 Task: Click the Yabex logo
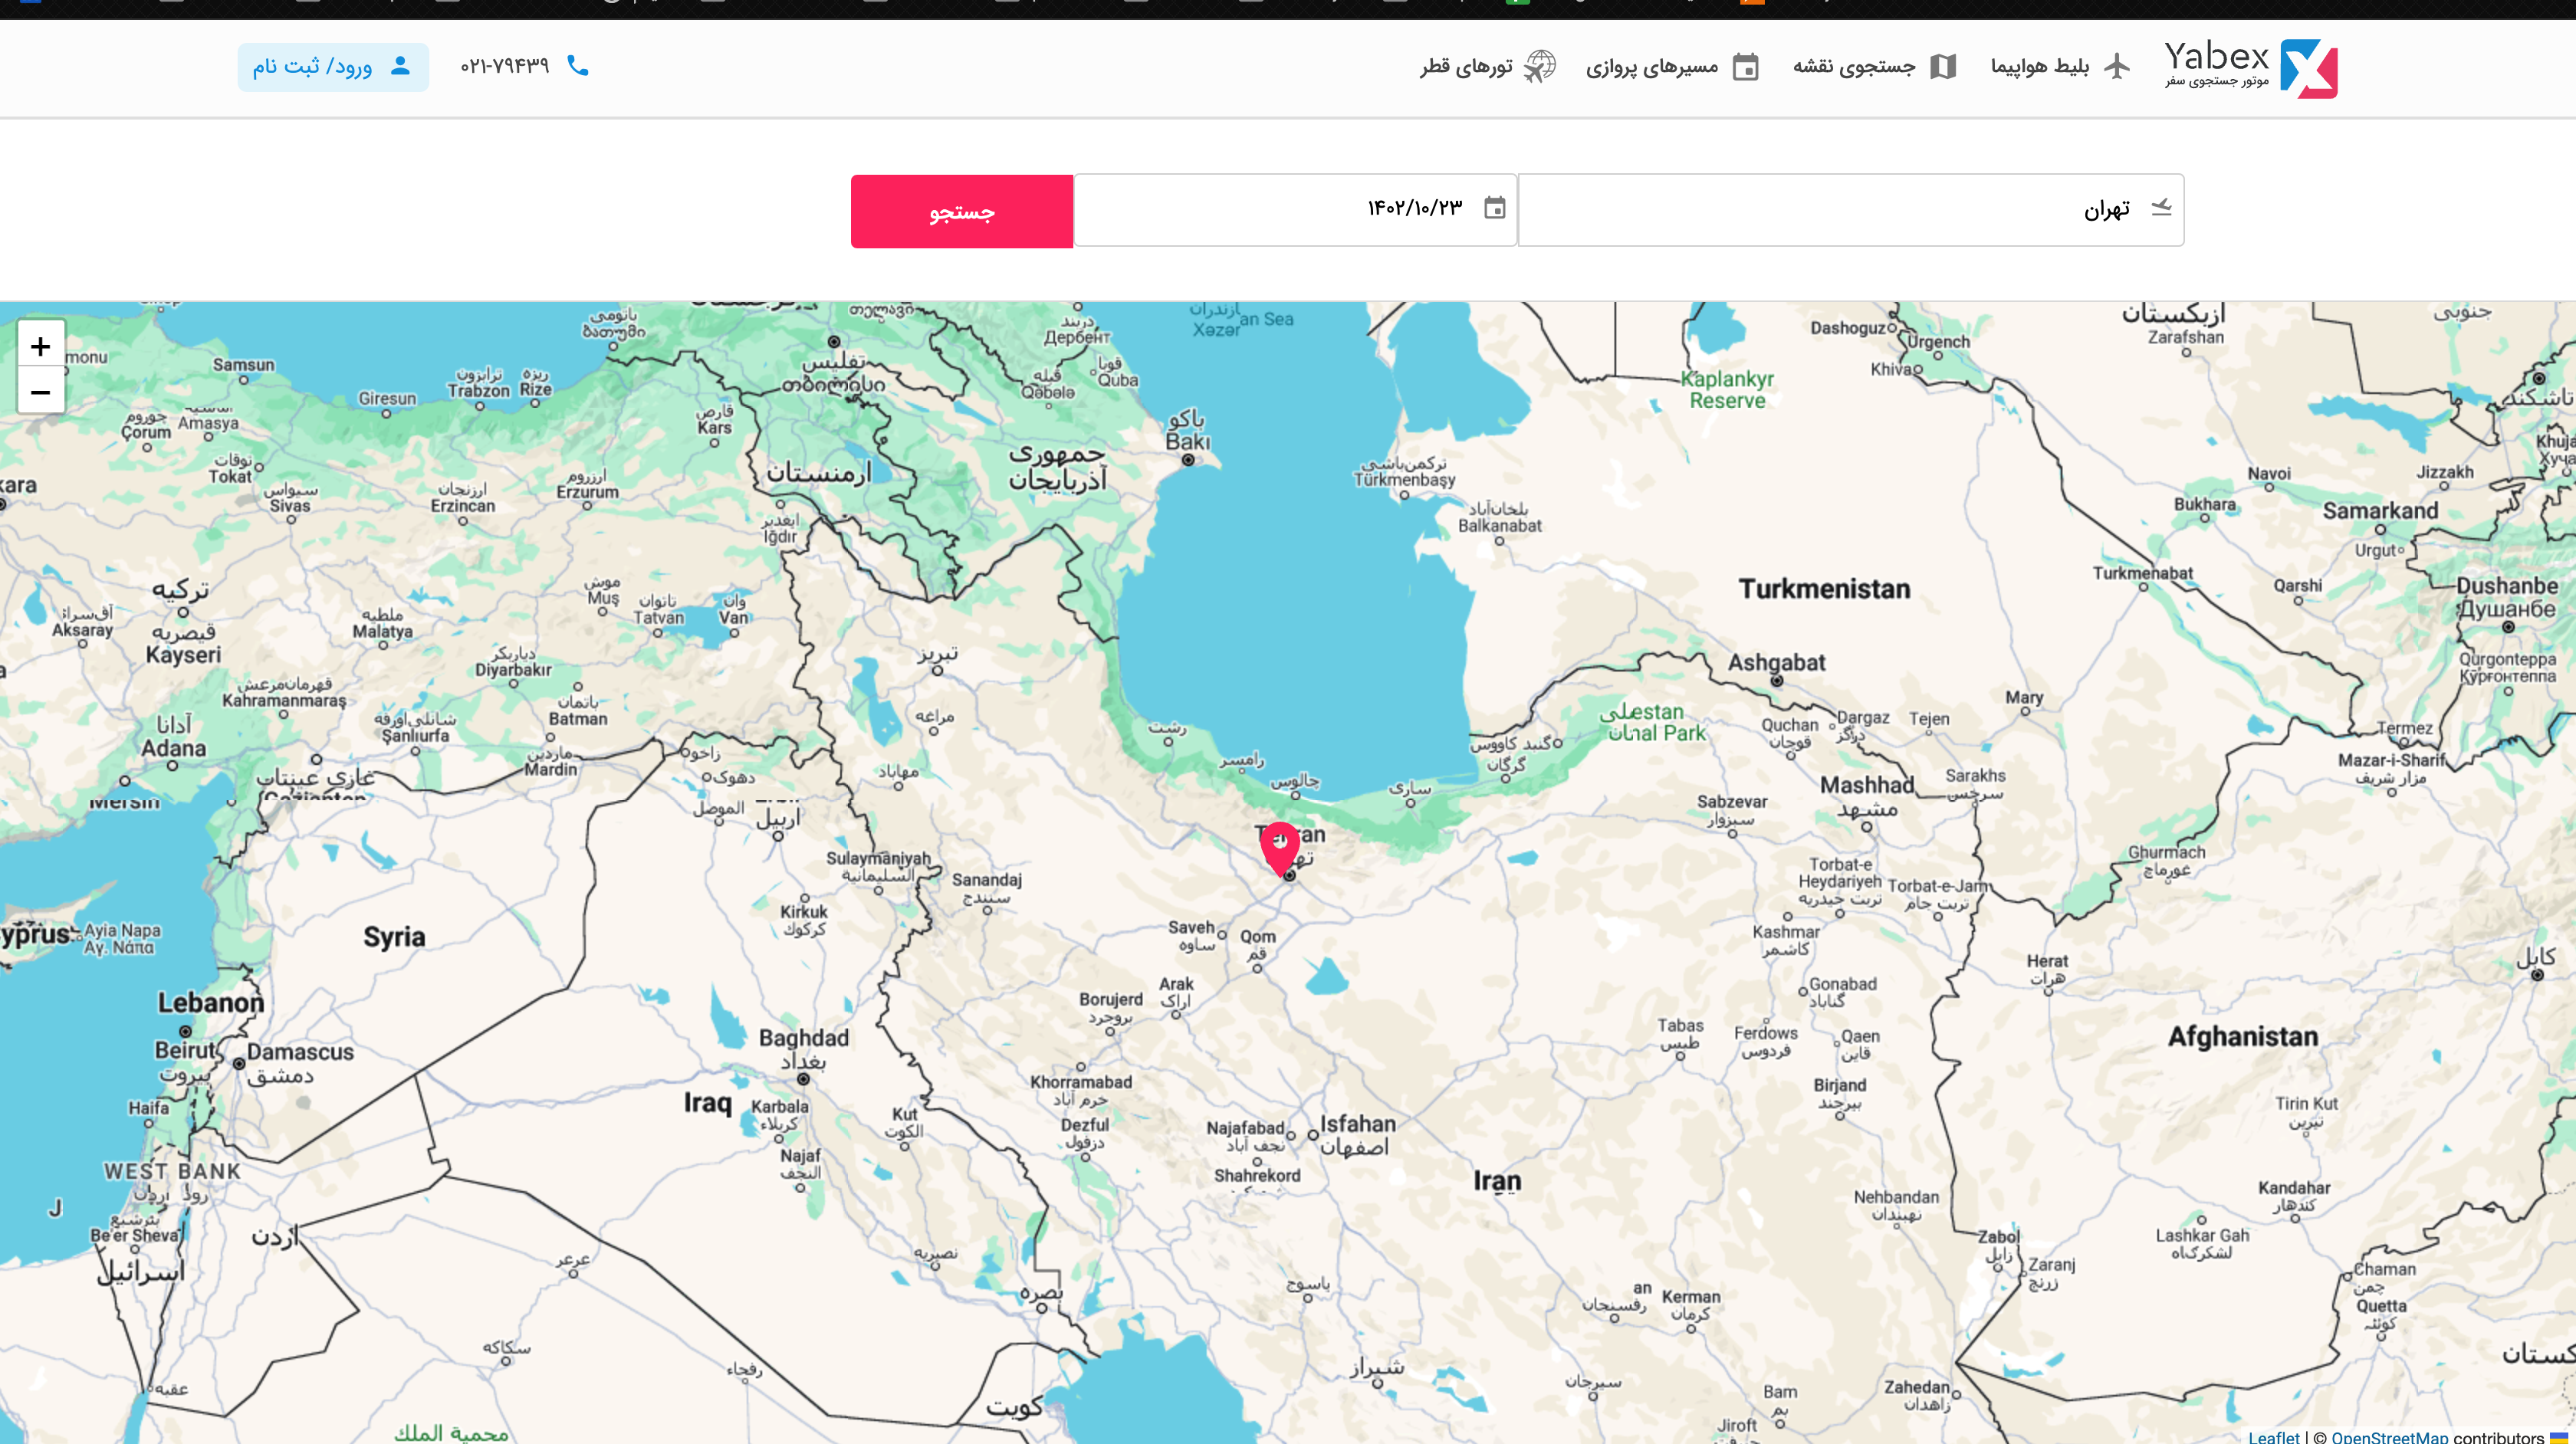click(2250, 67)
